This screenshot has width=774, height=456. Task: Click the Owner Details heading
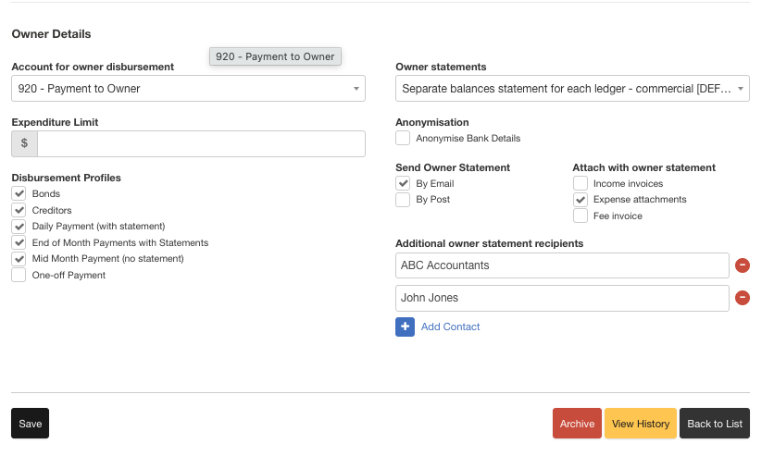click(51, 34)
